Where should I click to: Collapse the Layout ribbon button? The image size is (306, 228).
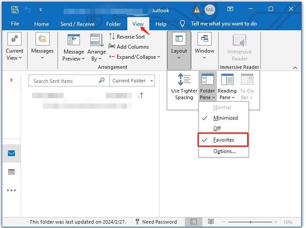click(179, 50)
